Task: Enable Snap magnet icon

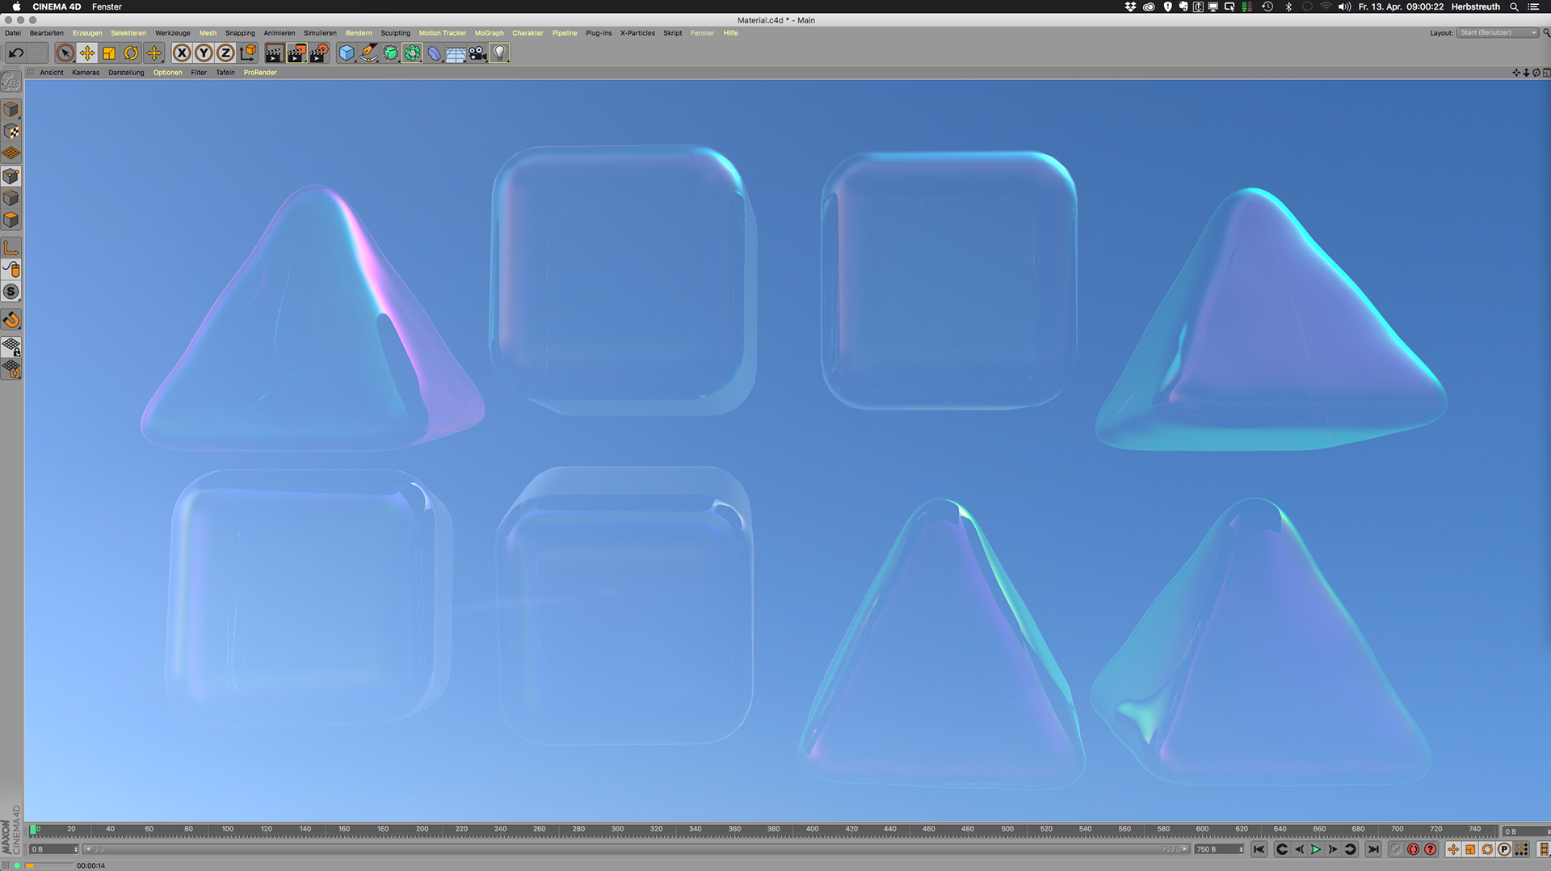Action: pos(11,320)
